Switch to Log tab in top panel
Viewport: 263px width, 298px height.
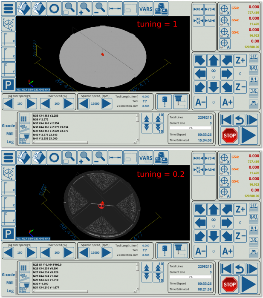tap(10, 142)
